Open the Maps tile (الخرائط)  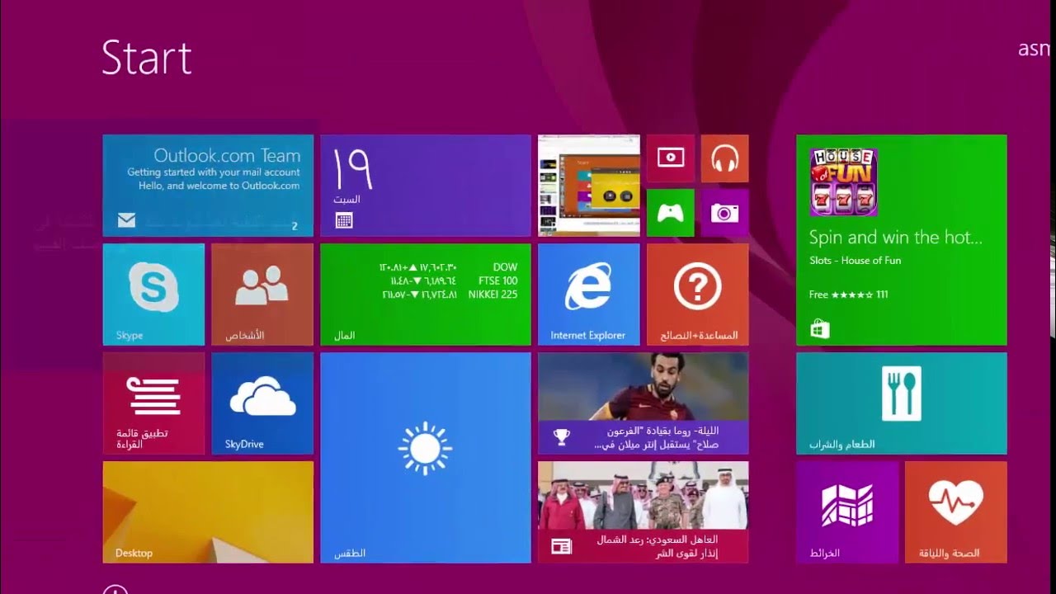click(847, 512)
